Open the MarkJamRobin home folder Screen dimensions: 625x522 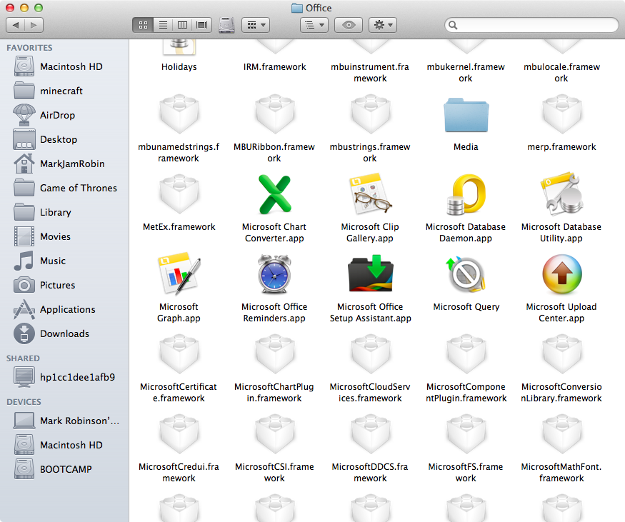tap(64, 164)
